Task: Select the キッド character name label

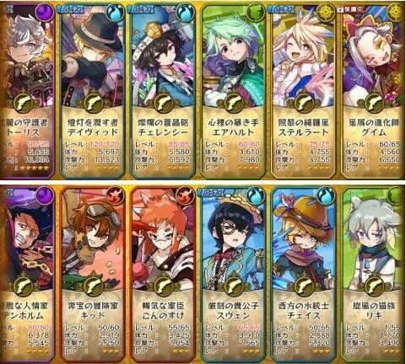Action: click(x=93, y=315)
